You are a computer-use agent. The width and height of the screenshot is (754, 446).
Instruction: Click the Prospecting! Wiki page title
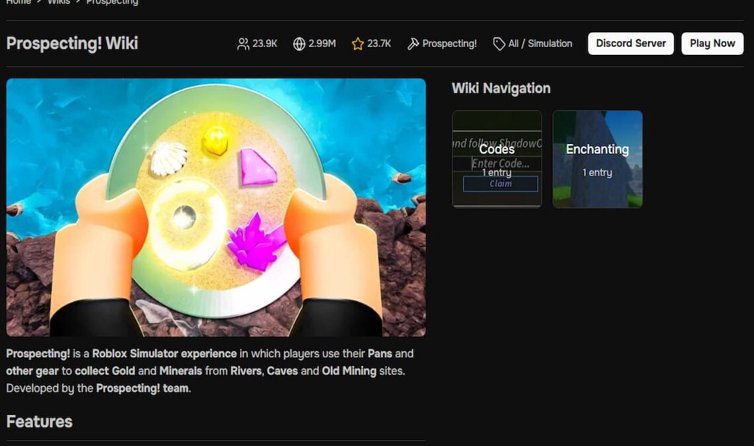(72, 43)
